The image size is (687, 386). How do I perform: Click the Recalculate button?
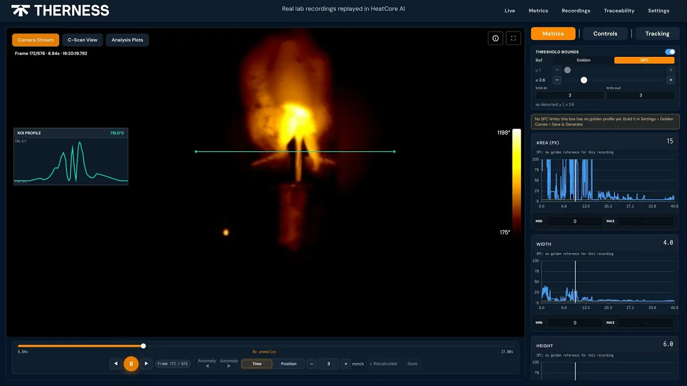tap(384, 363)
